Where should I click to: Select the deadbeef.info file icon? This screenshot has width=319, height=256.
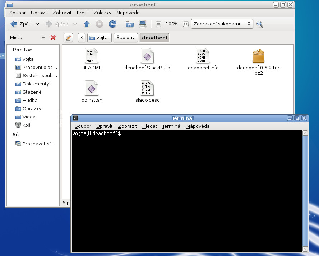point(203,56)
